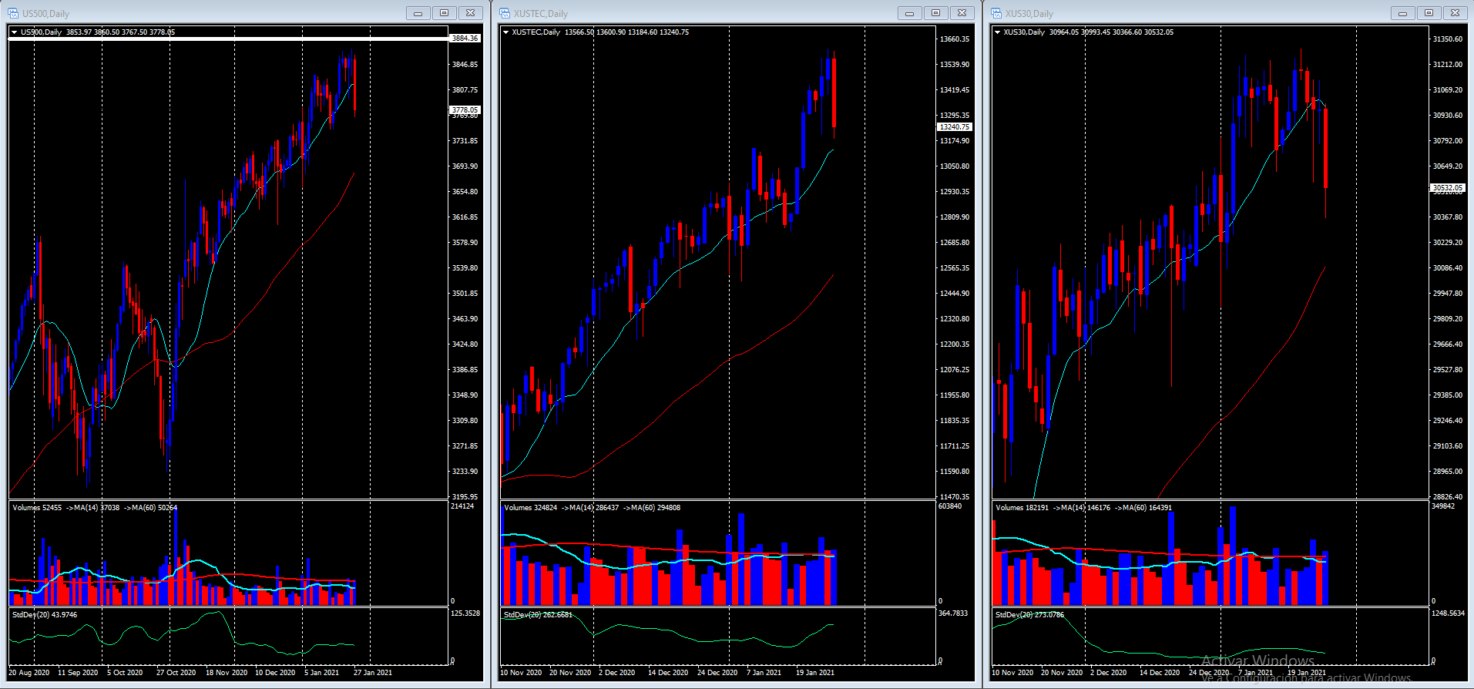The width and height of the screenshot is (1474, 689).
Task: Click the XUS30,Daily window title icon
Action: [996, 13]
